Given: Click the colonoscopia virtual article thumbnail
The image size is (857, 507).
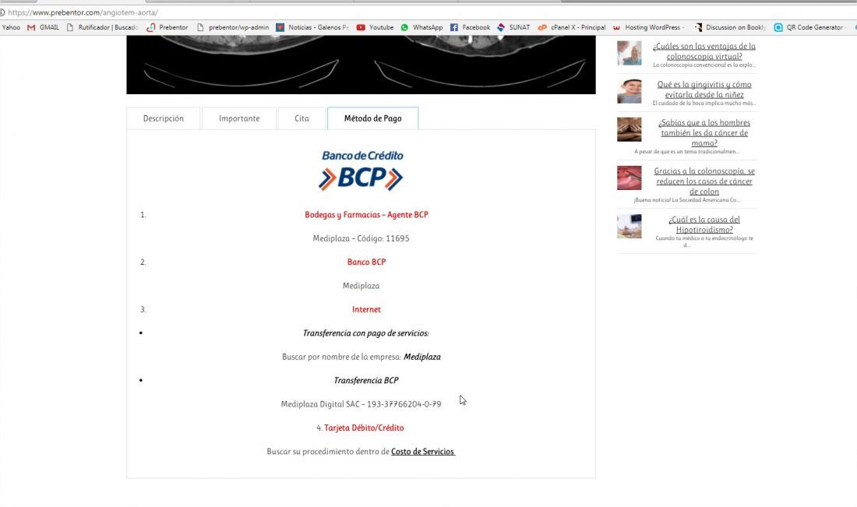Looking at the screenshot, I should click(629, 53).
